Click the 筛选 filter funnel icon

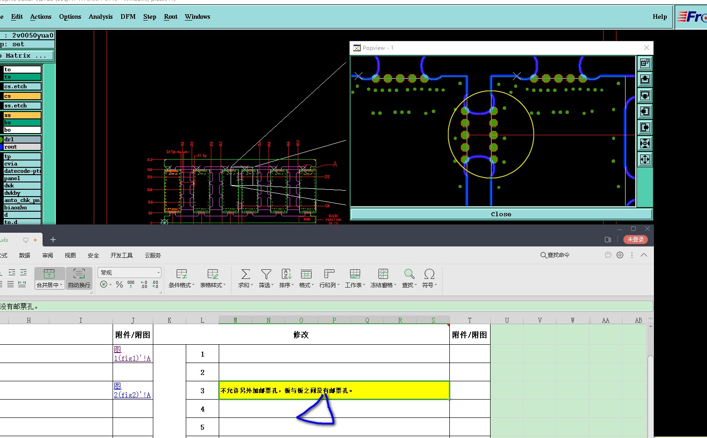(266, 274)
